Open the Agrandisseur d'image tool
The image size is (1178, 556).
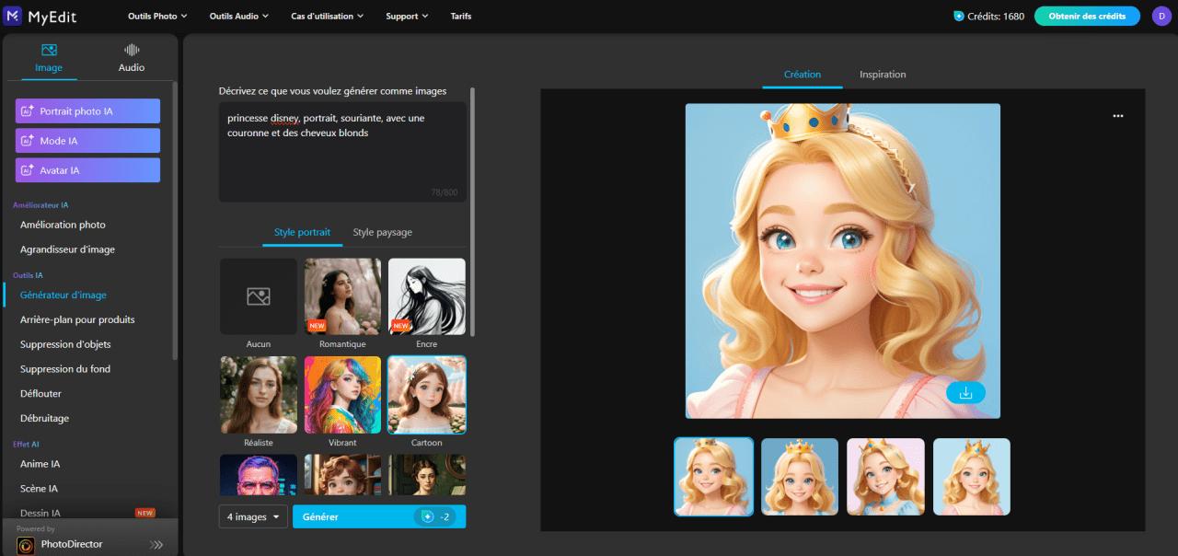[x=66, y=249]
